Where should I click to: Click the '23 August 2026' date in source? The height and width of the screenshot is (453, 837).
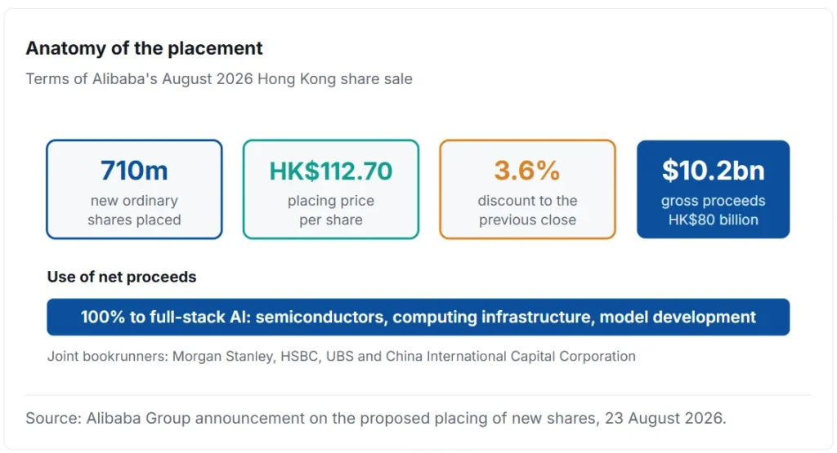click(664, 419)
